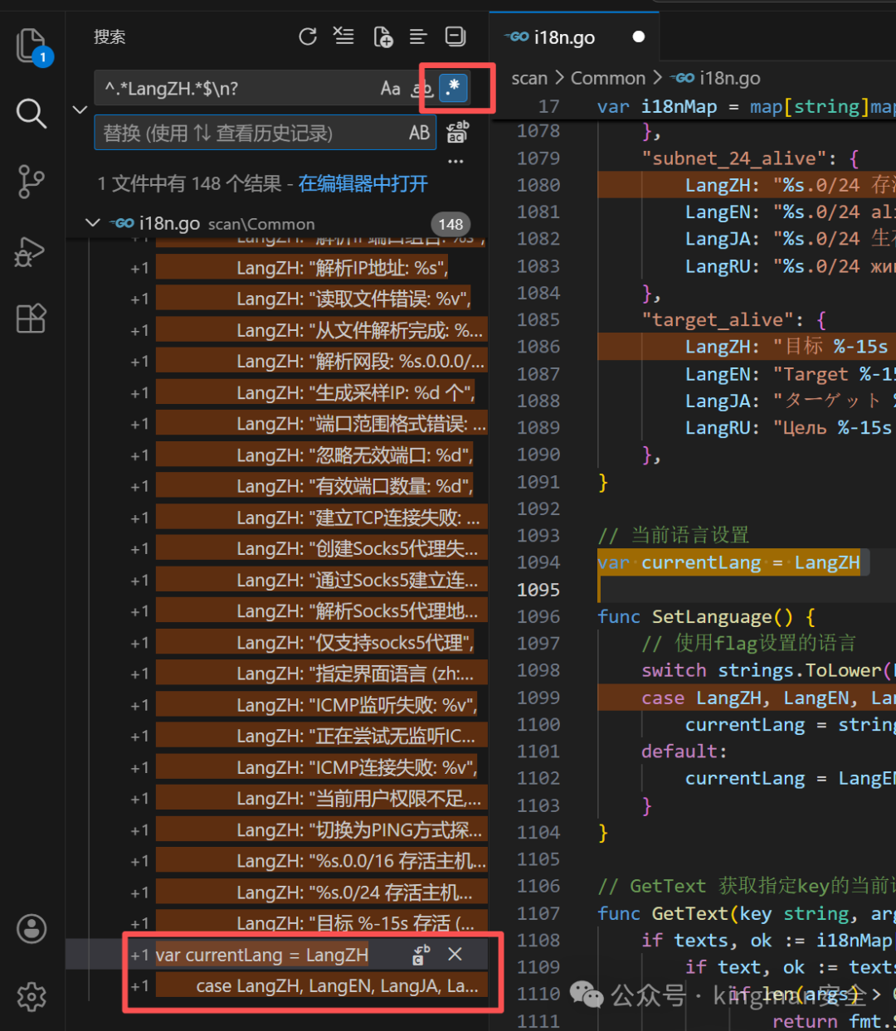Open a new search editor

[x=382, y=36]
